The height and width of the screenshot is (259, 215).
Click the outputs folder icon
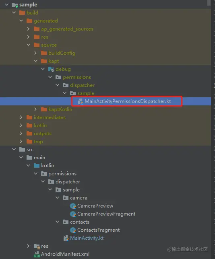pyautogui.click(x=29, y=134)
